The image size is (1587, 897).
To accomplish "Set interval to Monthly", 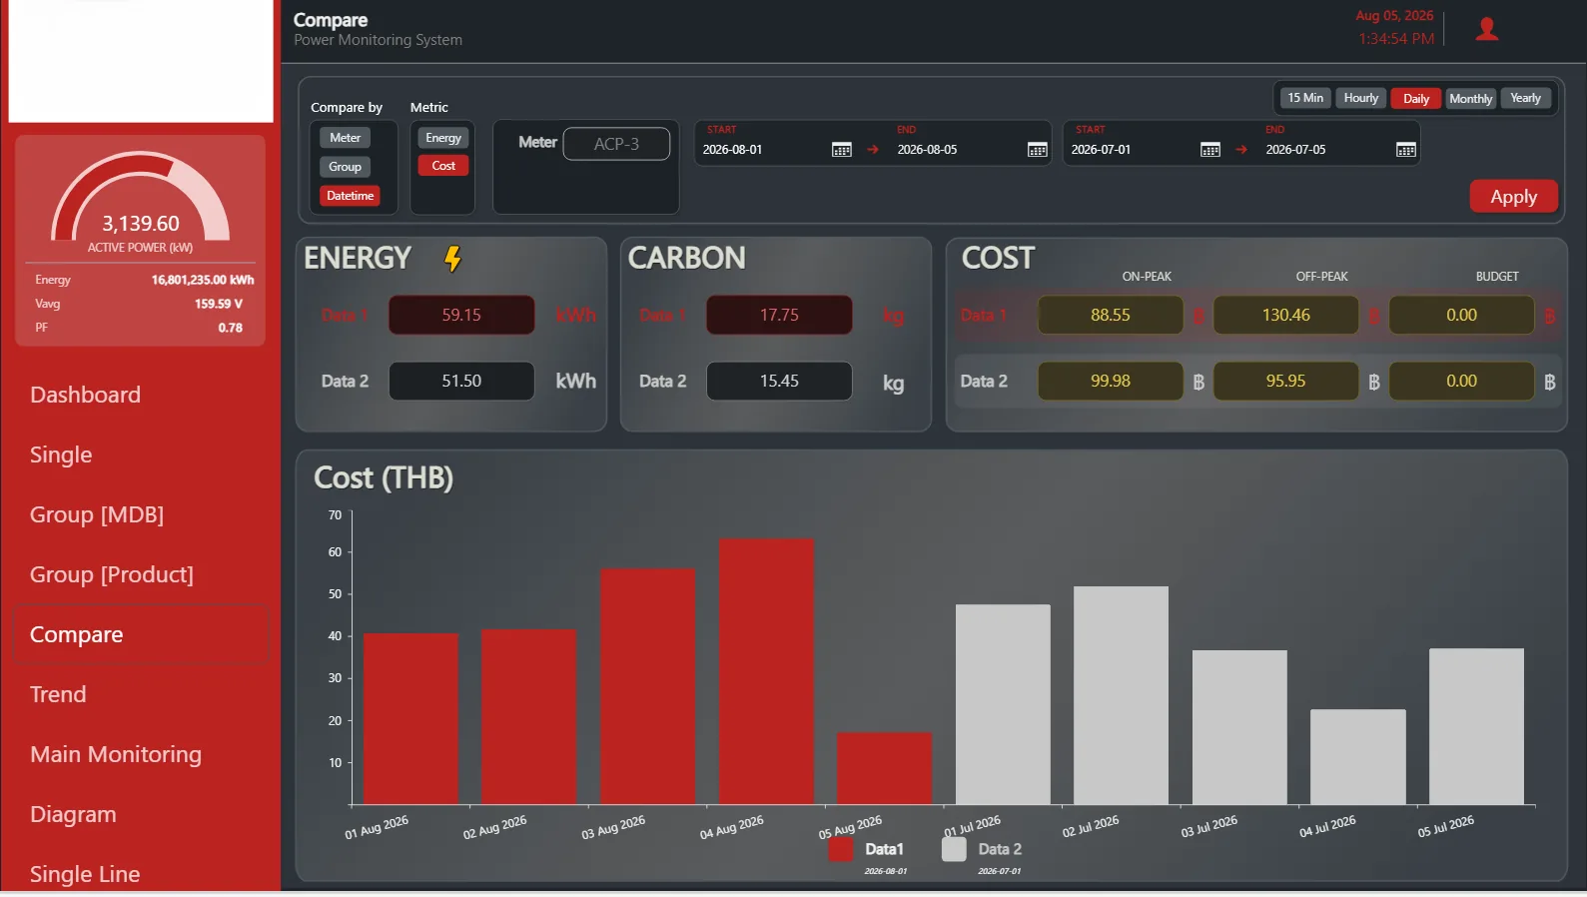I will 1470,99.
